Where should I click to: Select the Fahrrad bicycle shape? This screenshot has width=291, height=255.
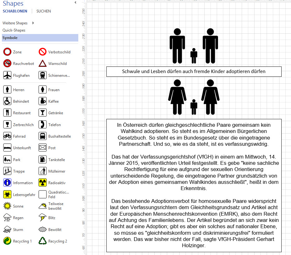click(x=7, y=136)
